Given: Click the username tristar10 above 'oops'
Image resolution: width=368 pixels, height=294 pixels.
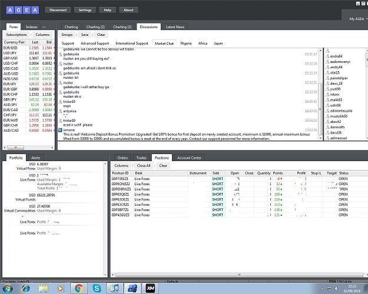Looking at the screenshot, I should 69,102.
